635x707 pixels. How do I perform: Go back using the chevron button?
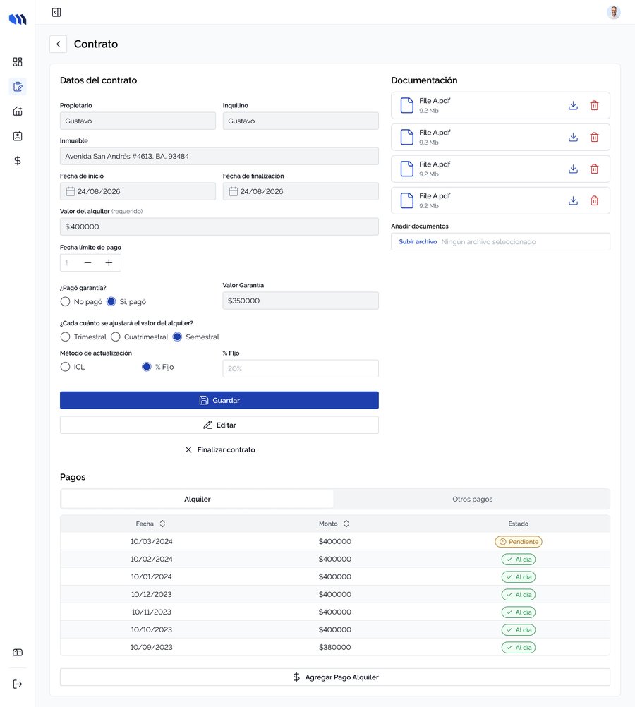coord(58,44)
